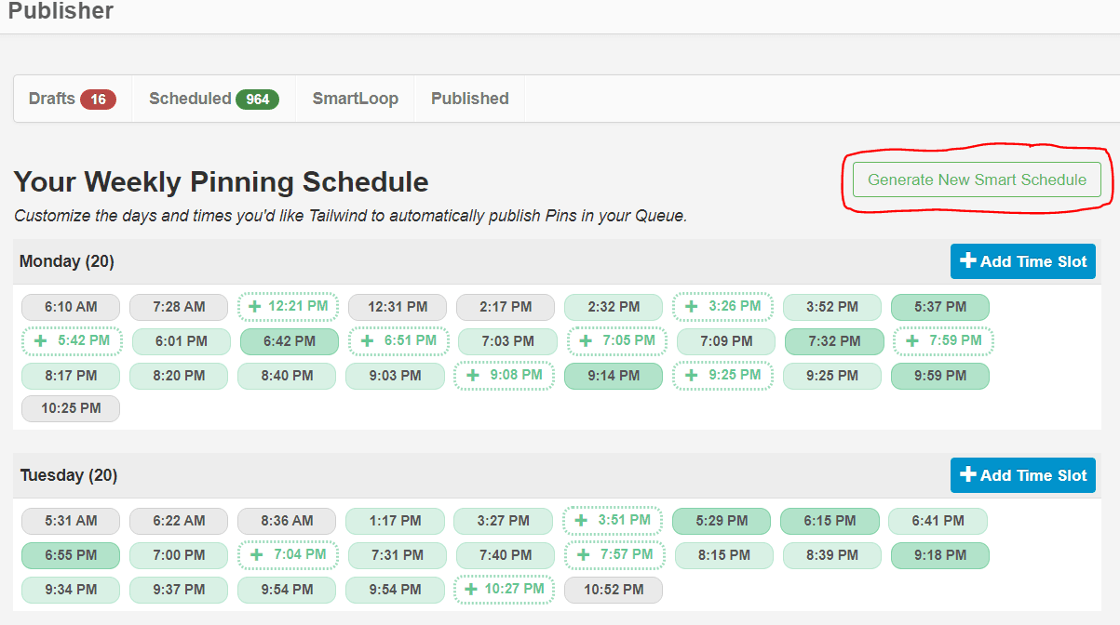This screenshot has height=625, width=1120.
Task: Add the suggested 7:05 PM slot on Monday
Action: (x=617, y=341)
